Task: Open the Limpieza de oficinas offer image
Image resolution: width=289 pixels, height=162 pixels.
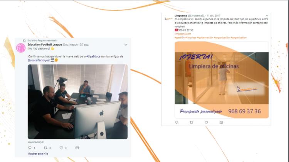Action: point(222,80)
